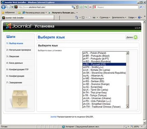Open the Безопасность menu dropdown

[x=119, y=17]
